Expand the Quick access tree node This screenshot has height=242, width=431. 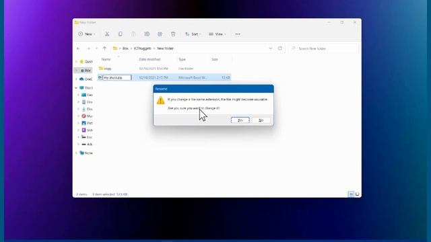pos(76,61)
